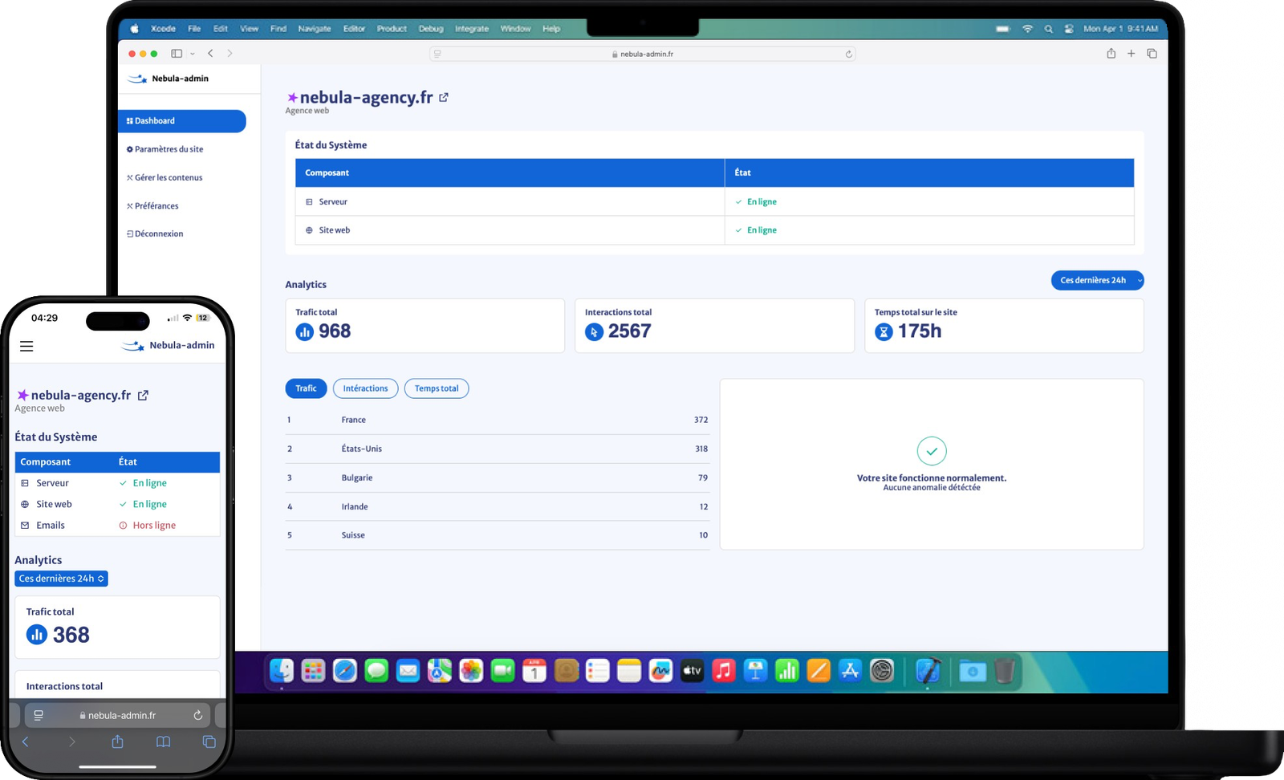The image size is (1284, 780).
Task: Click the Safari compass icon in Dock
Action: (345, 670)
